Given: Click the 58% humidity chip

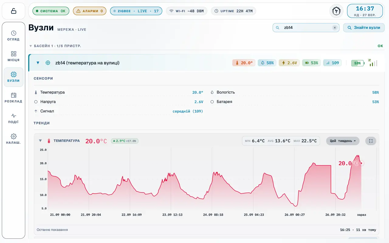Looking at the screenshot, I should (267, 63).
